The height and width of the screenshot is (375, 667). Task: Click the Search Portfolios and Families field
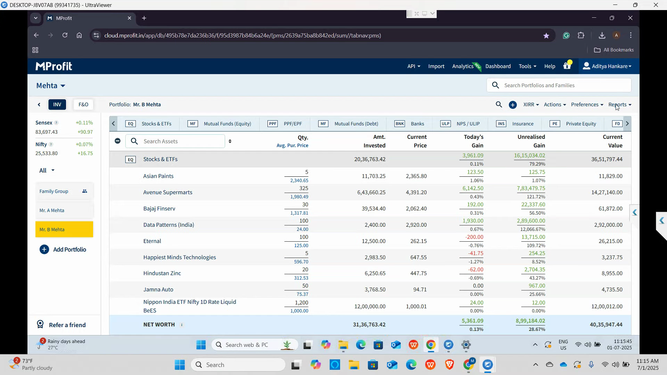559,85
